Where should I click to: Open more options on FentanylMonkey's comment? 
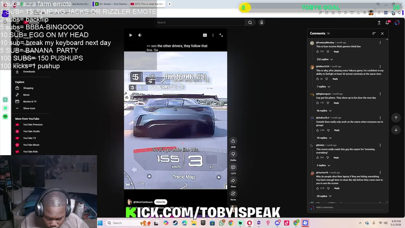click(380, 42)
